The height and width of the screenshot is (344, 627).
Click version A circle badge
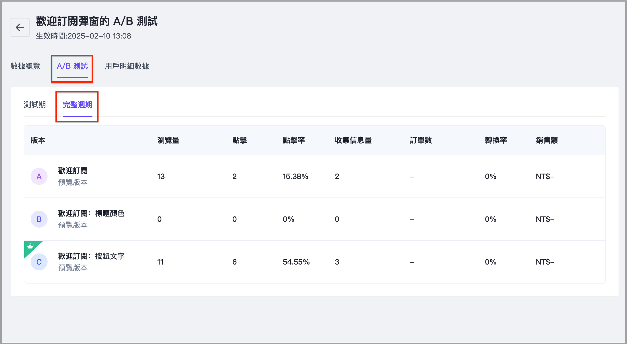(39, 176)
